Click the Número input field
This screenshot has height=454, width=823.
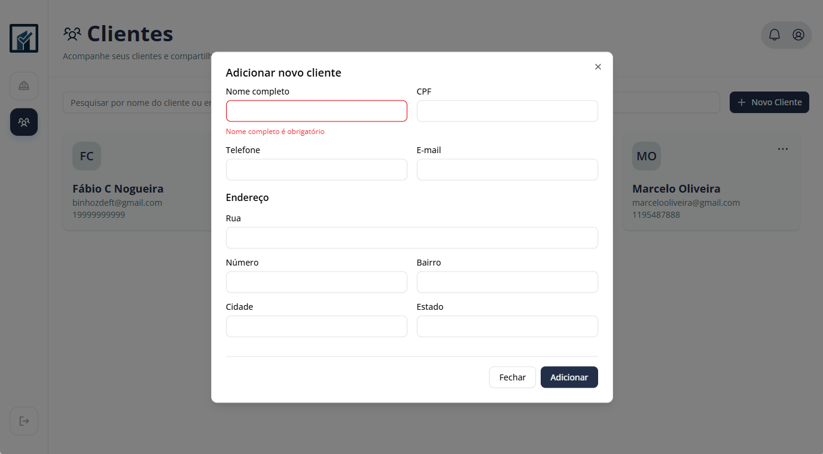pos(316,282)
